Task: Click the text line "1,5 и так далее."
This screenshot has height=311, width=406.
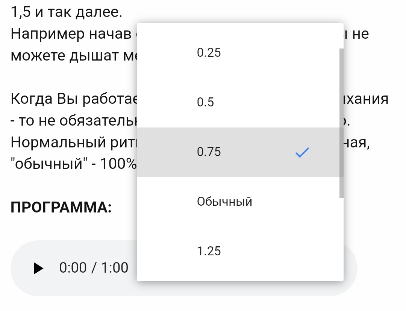Action: pos(67,13)
